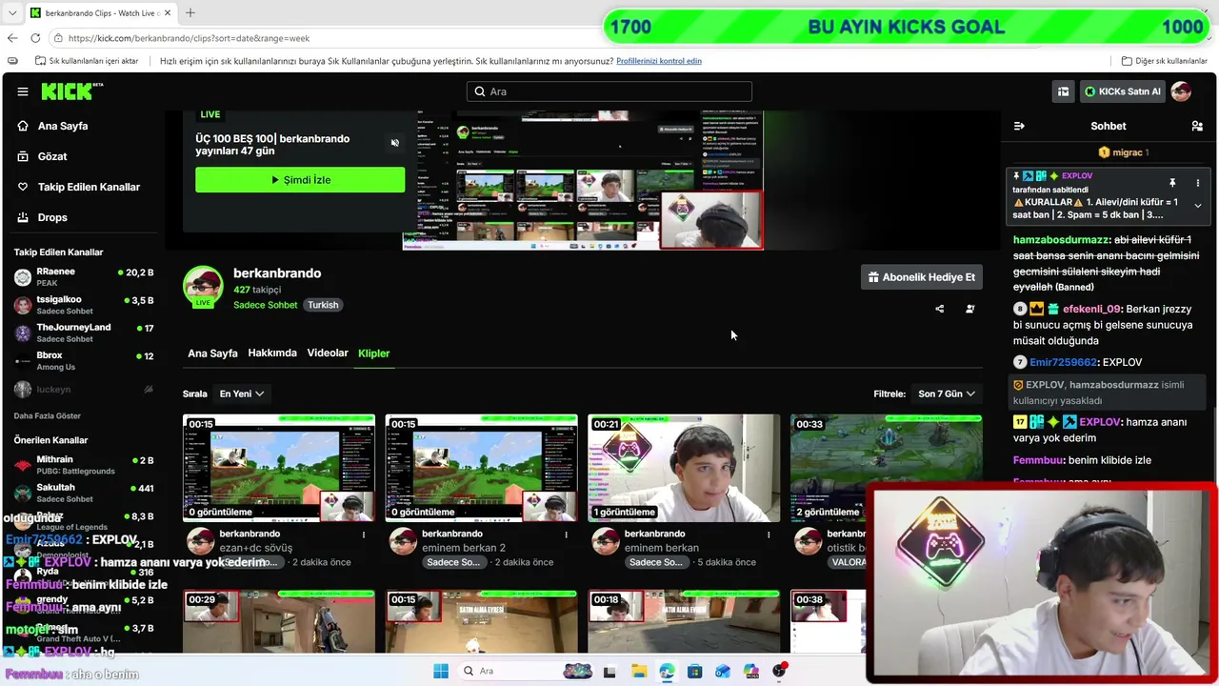Open Diğer sık kullanılanlar bookmarks folder

pos(1165,61)
